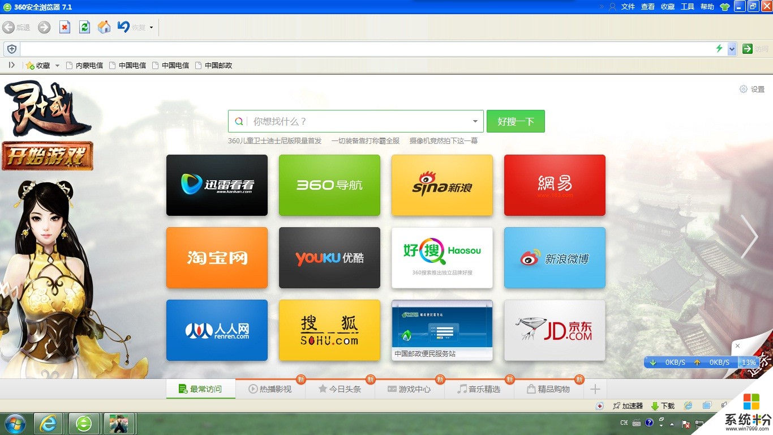Screen dimensions: 773x435
Task: Open the 360导航 tile
Action: tap(329, 185)
